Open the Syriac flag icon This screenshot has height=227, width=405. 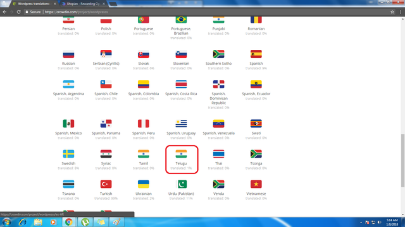[106, 154]
